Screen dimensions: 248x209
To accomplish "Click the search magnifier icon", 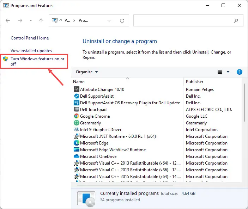I will (236, 20).
